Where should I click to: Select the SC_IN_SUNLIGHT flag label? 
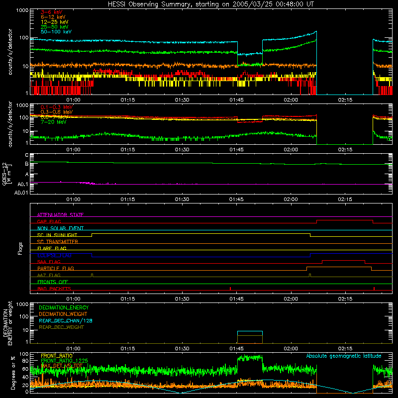click(x=57, y=235)
